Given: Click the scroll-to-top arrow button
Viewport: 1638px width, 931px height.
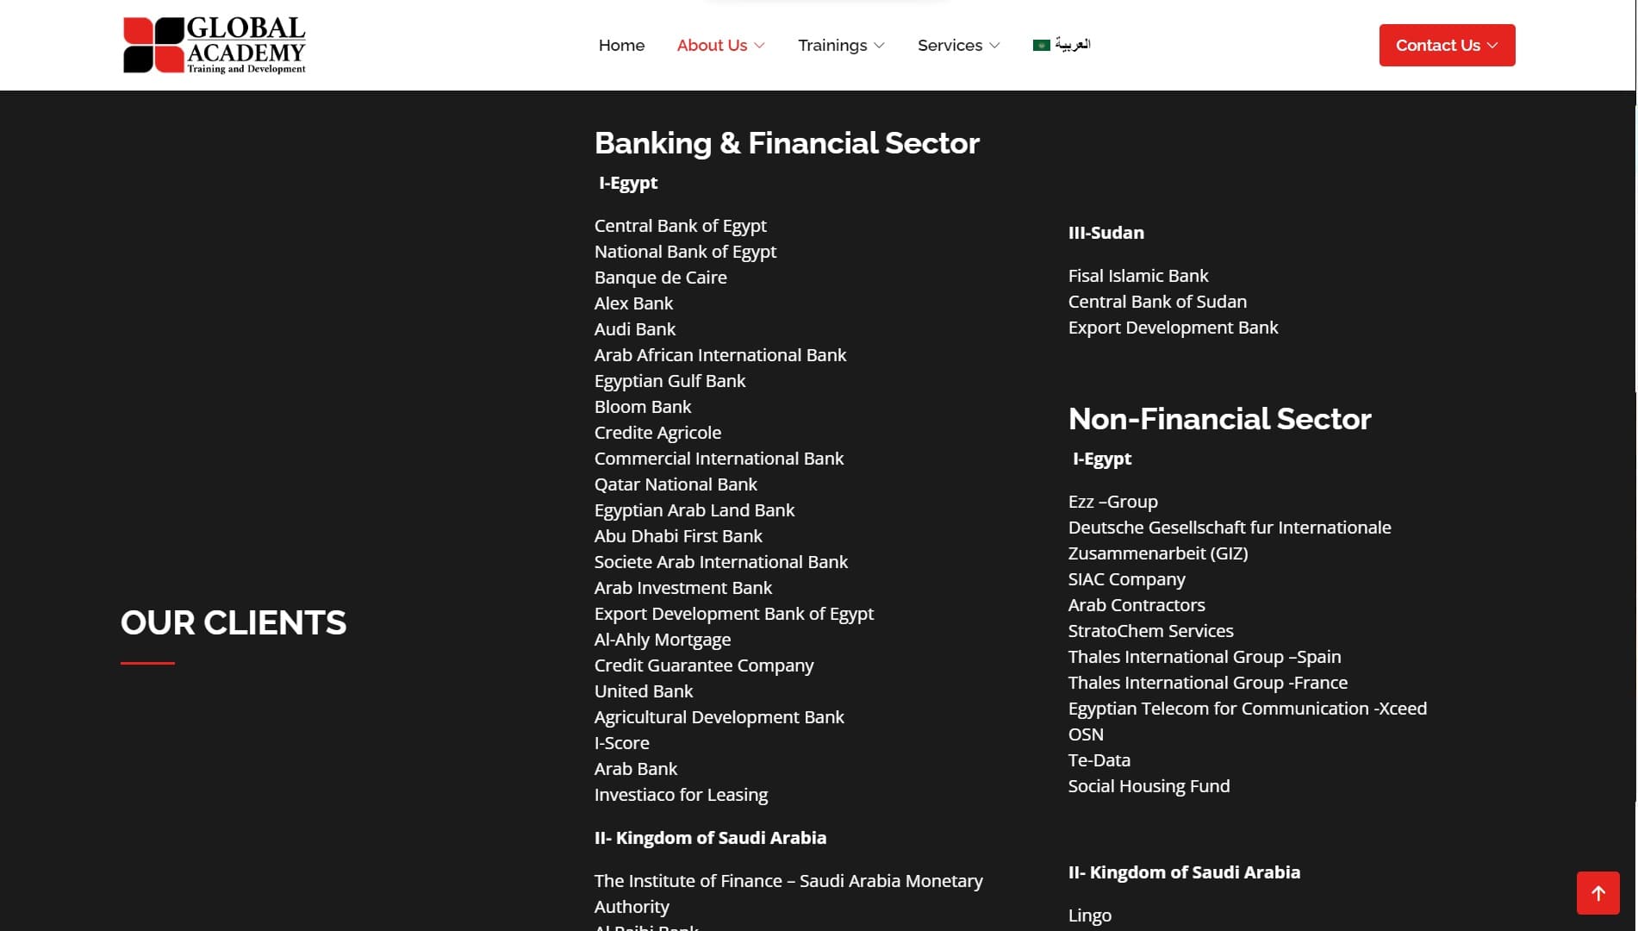Looking at the screenshot, I should [1598, 893].
